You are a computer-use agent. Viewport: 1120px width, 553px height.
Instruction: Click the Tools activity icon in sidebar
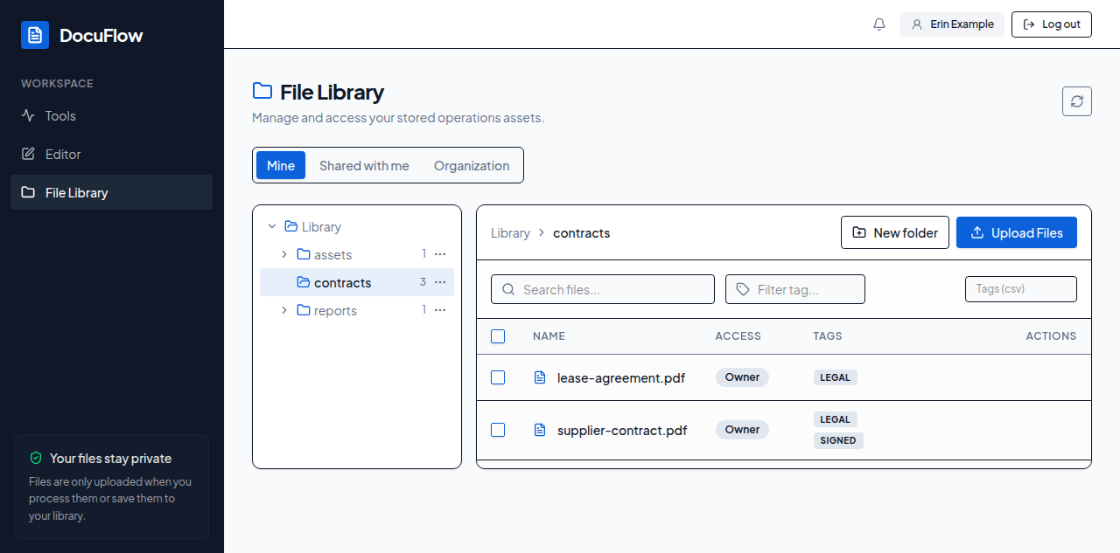28,115
